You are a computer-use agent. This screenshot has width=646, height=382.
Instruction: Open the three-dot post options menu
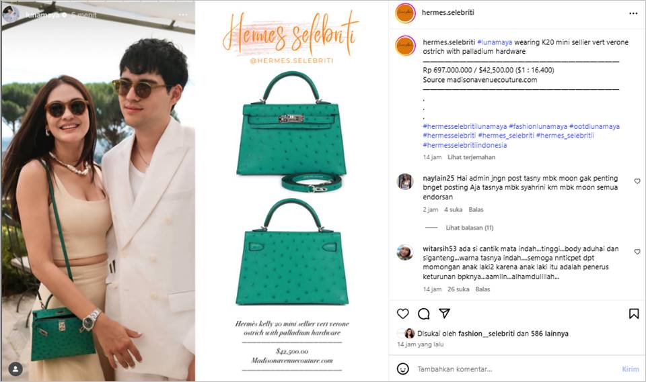coord(633,13)
